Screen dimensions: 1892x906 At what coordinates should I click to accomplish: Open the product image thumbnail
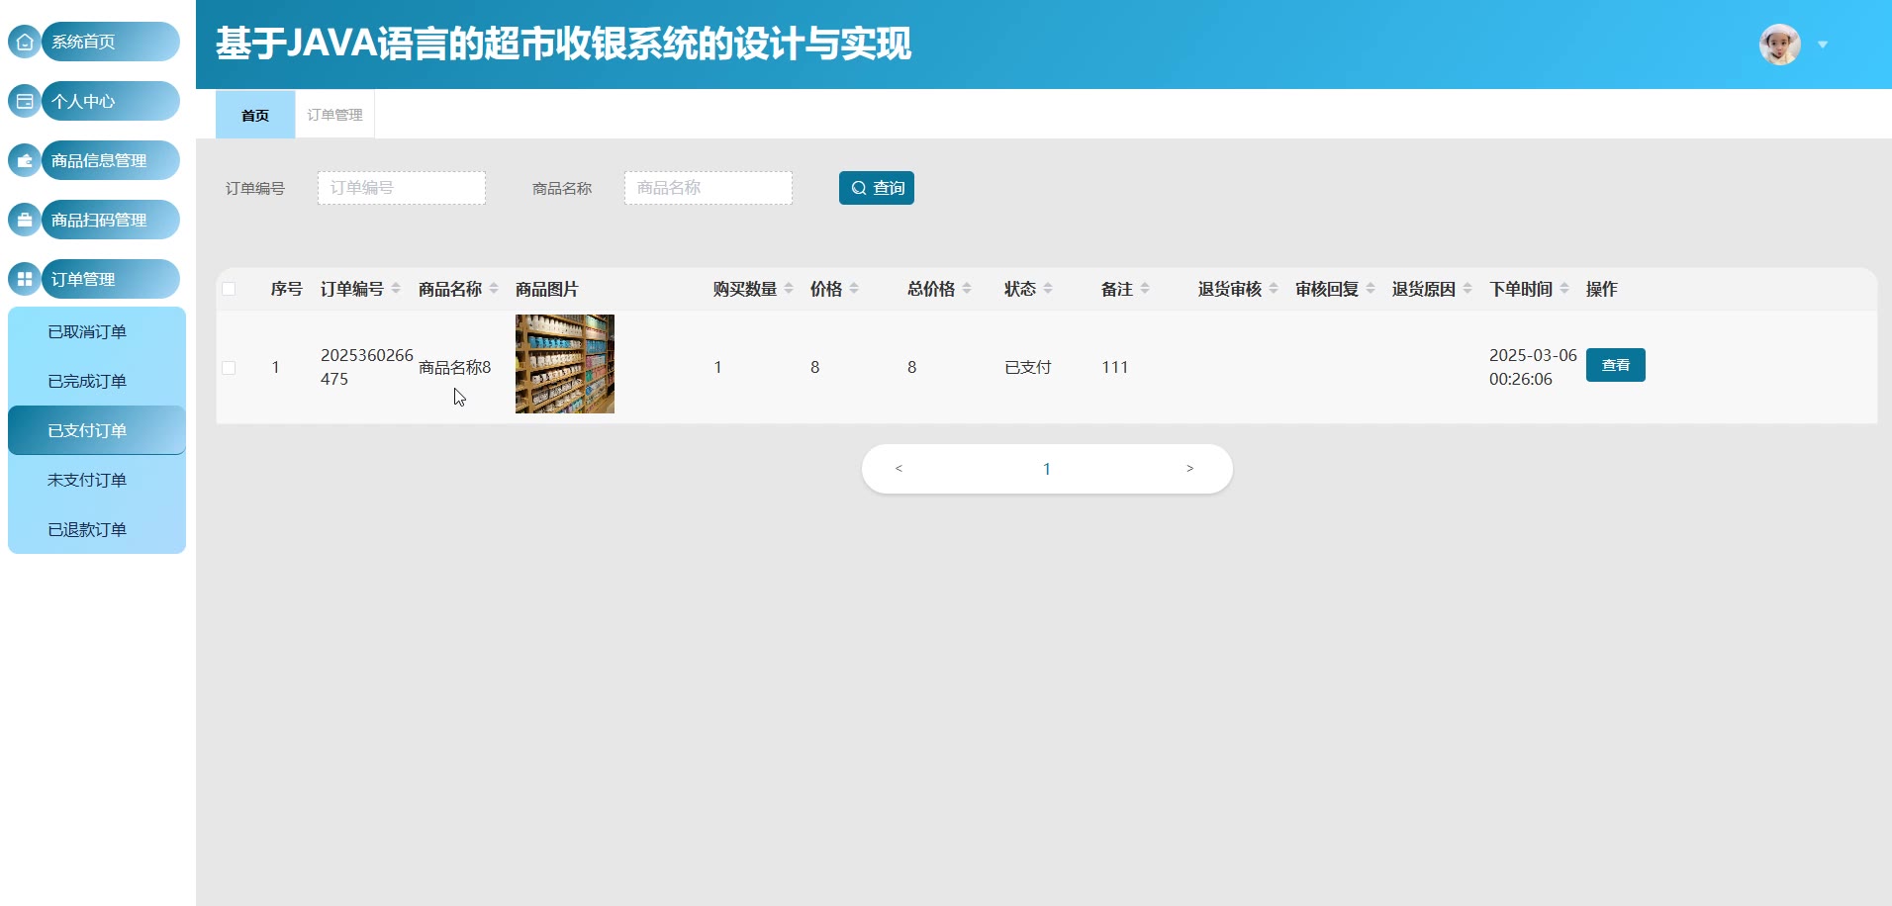pyautogui.click(x=565, y=364)
